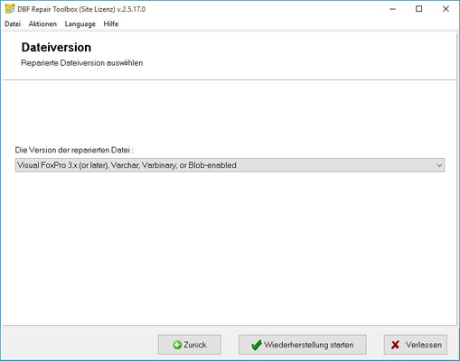The height and width of the screenshot is (361, 460).
Task: Open the Hilfe menu
Action: [x=111, y=24]
